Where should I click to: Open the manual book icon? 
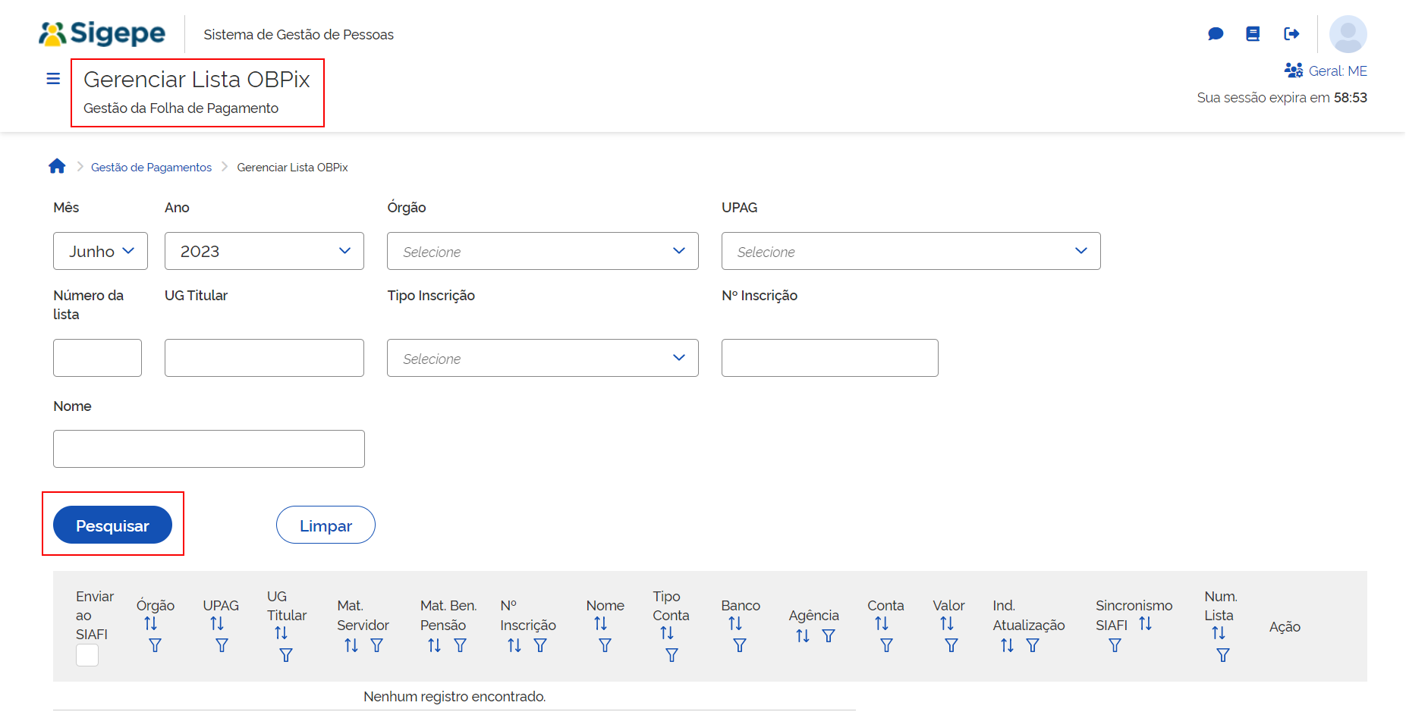pos(1253,34)
